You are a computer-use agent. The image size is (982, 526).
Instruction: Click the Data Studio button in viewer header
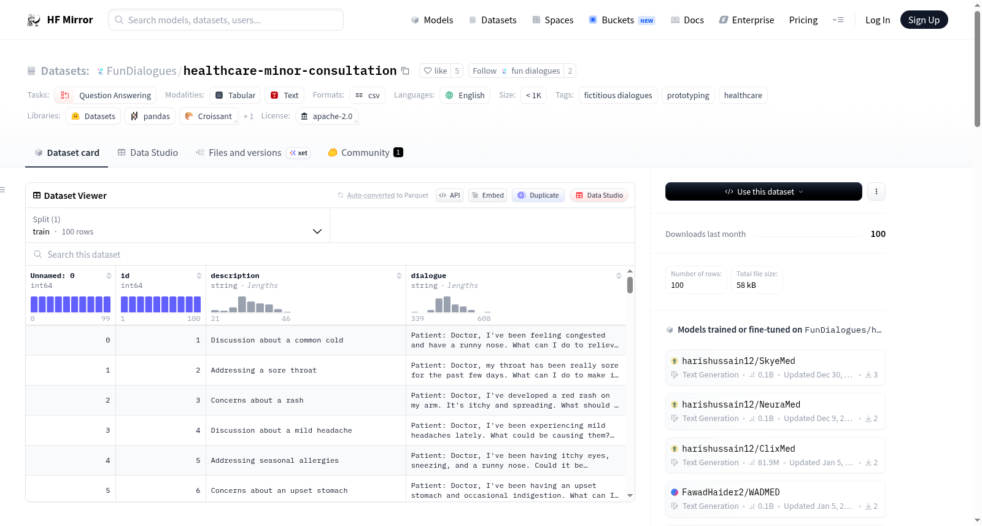point(599,195)
